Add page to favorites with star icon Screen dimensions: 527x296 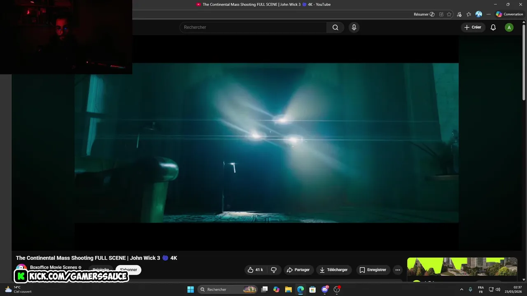(x=449, y=14)
